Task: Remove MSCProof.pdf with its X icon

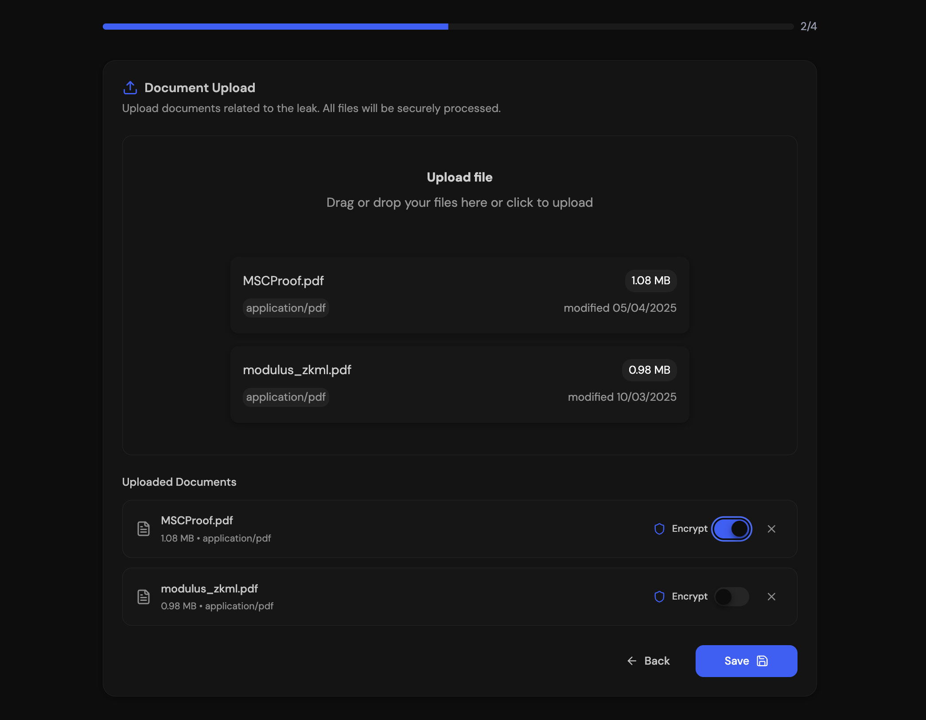Action: pos(771,529)
